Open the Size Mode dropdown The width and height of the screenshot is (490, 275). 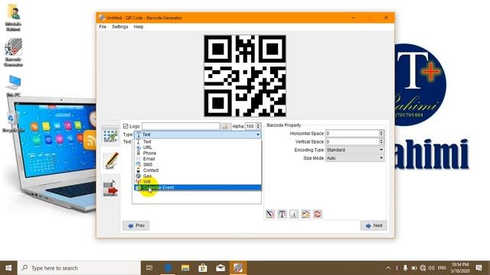point(355,158)
